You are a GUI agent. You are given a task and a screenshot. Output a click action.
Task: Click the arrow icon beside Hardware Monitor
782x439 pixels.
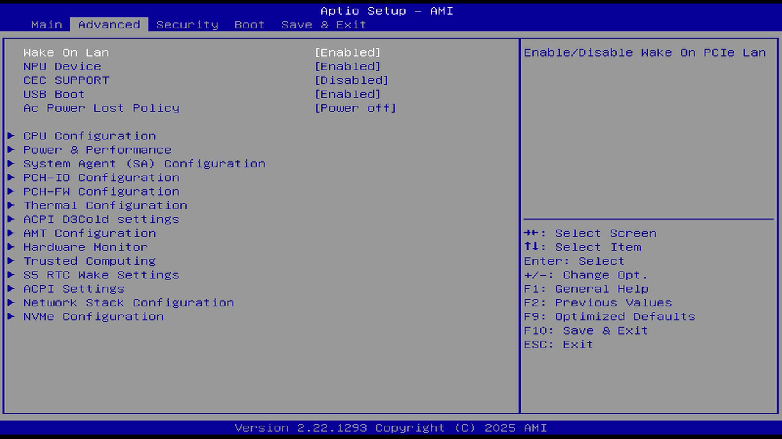tap(11, 247)
